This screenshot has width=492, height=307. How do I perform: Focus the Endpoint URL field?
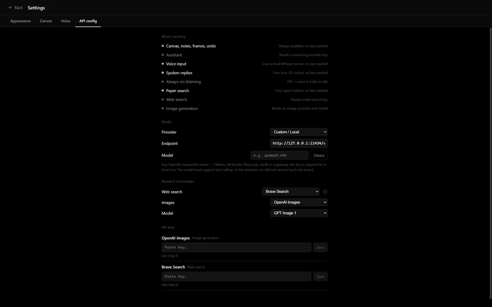click(x=299, y=143)
